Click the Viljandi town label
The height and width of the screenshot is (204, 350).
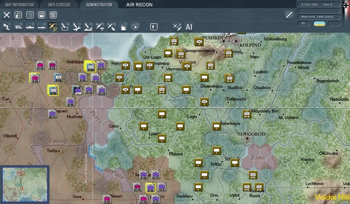(x=10, y=136)
